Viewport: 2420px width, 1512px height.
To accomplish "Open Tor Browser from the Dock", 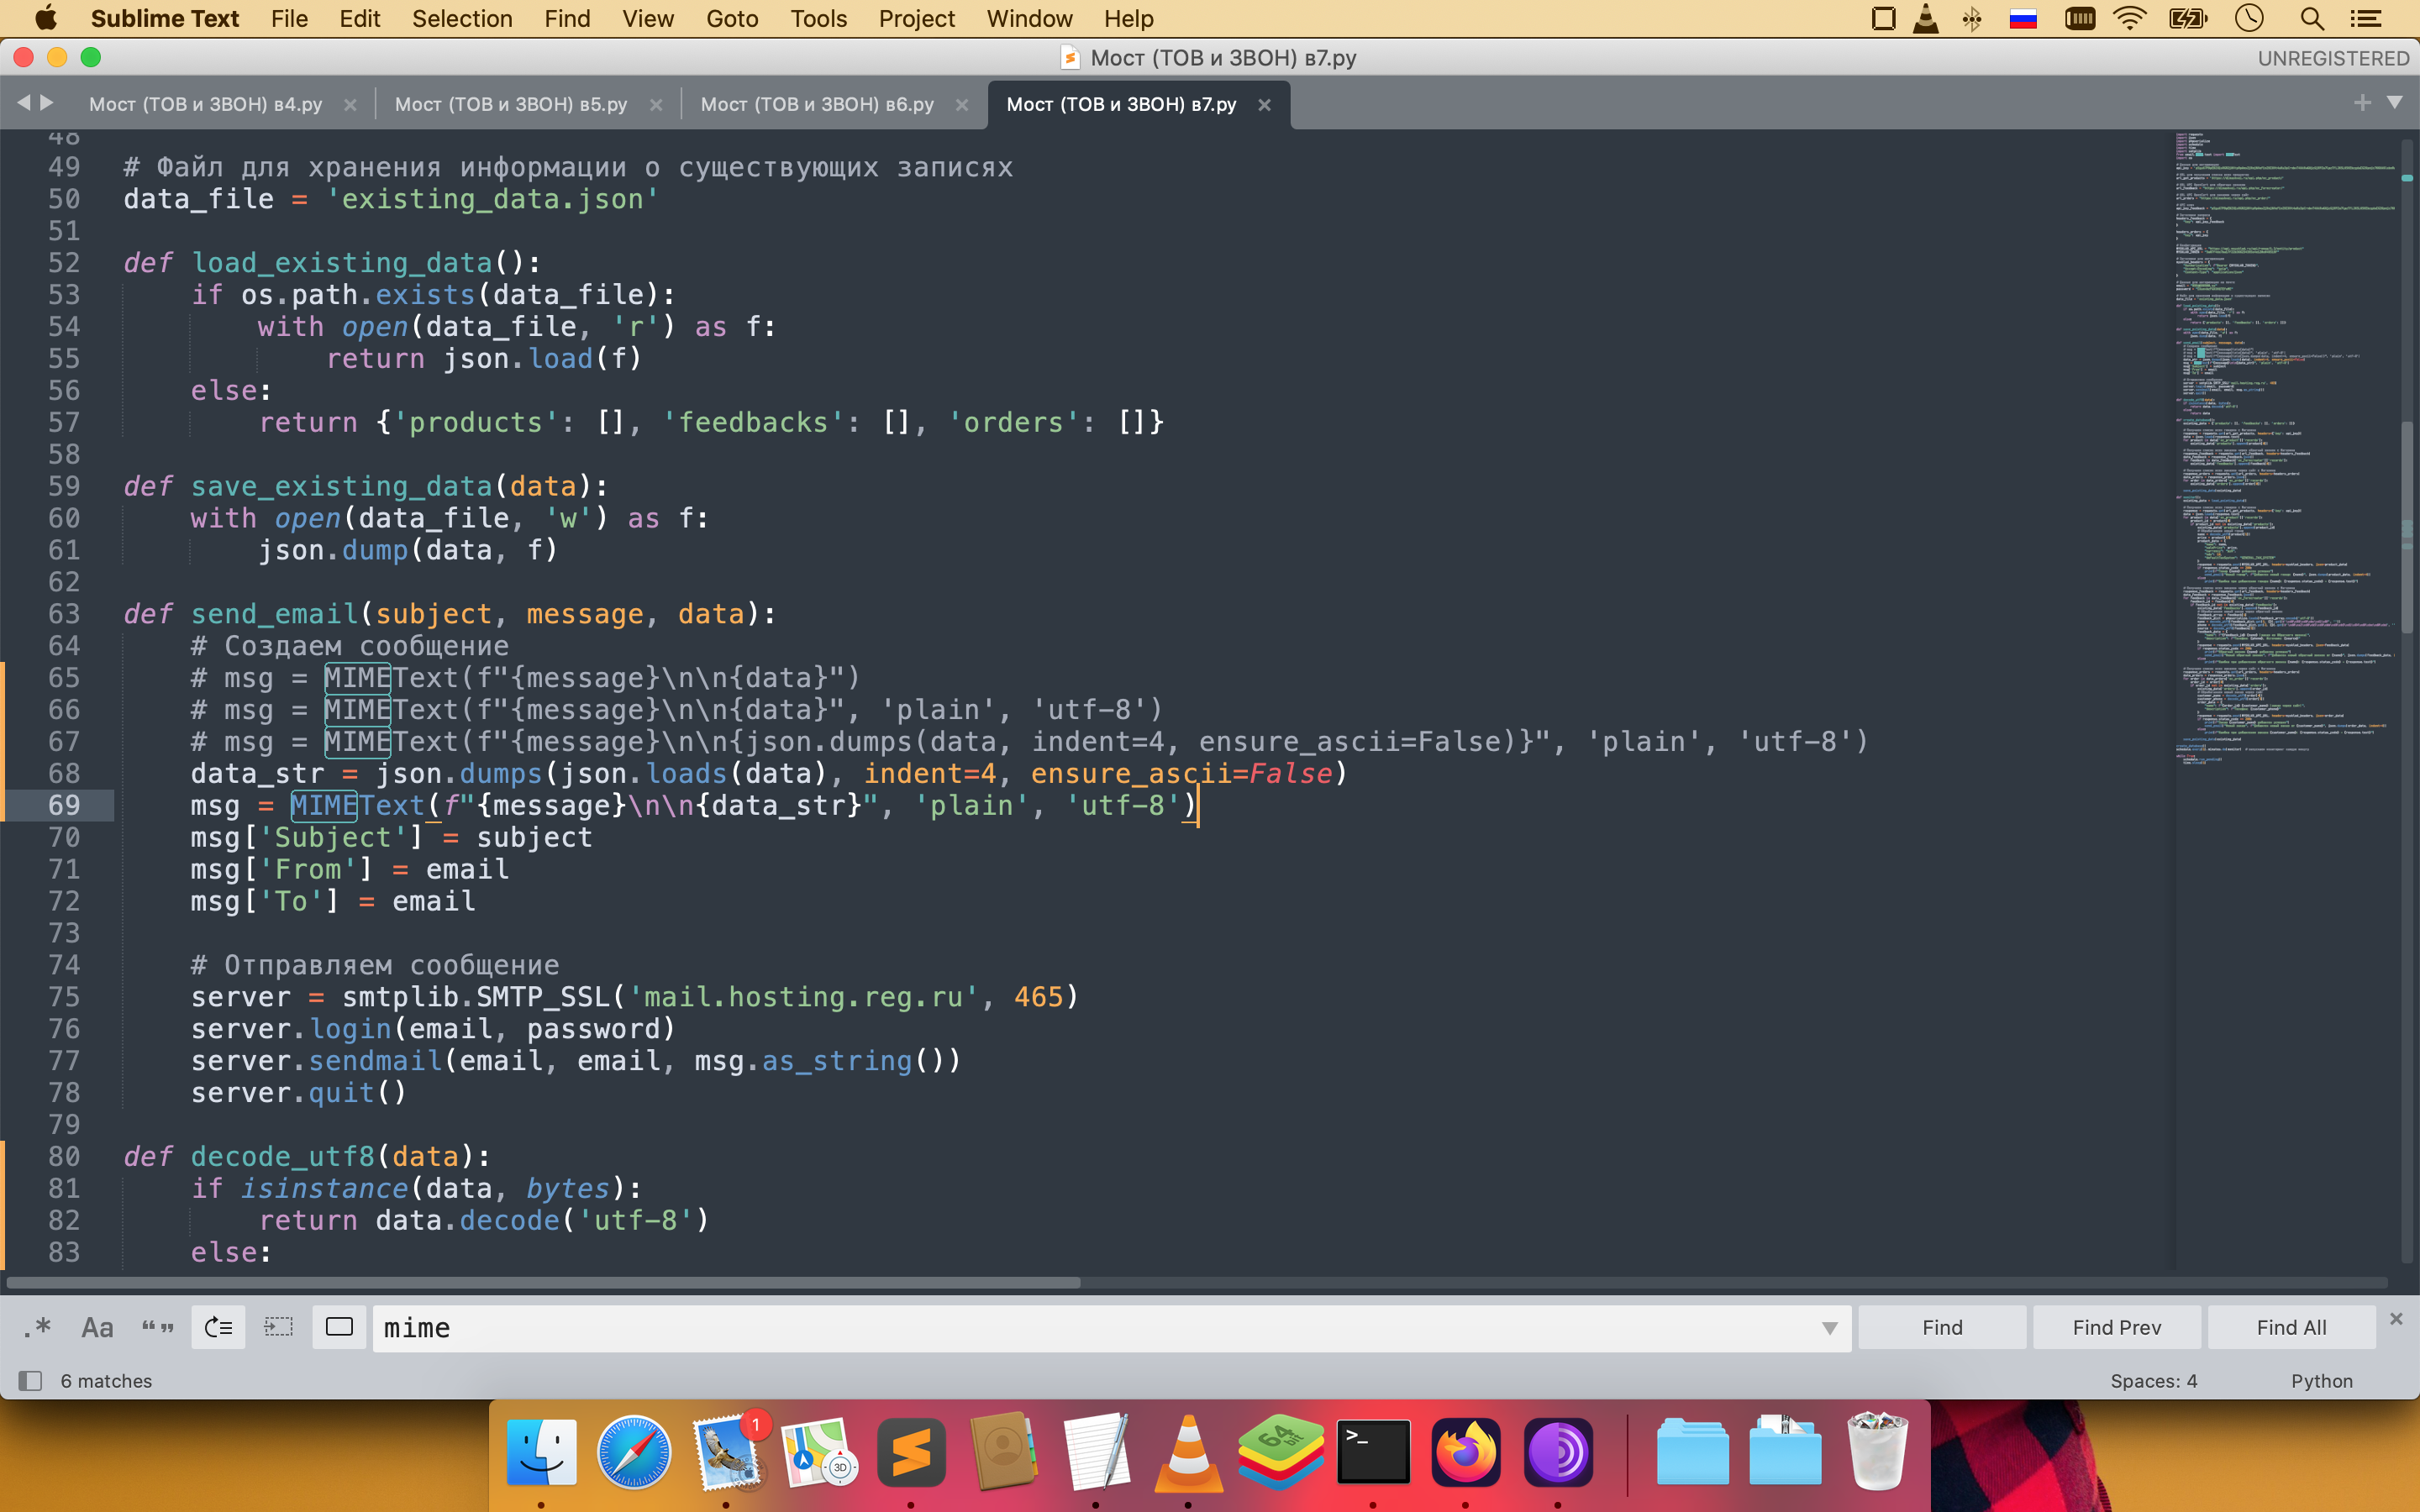I will (x=1558, y=1452).
